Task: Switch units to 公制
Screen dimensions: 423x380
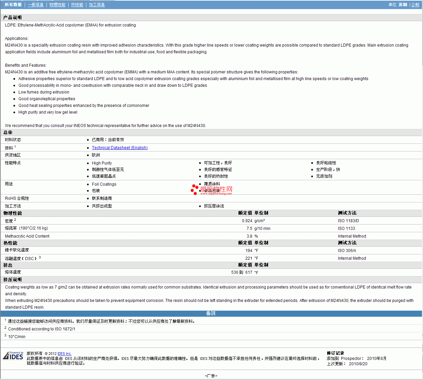Action: click(x=415, y=5)
